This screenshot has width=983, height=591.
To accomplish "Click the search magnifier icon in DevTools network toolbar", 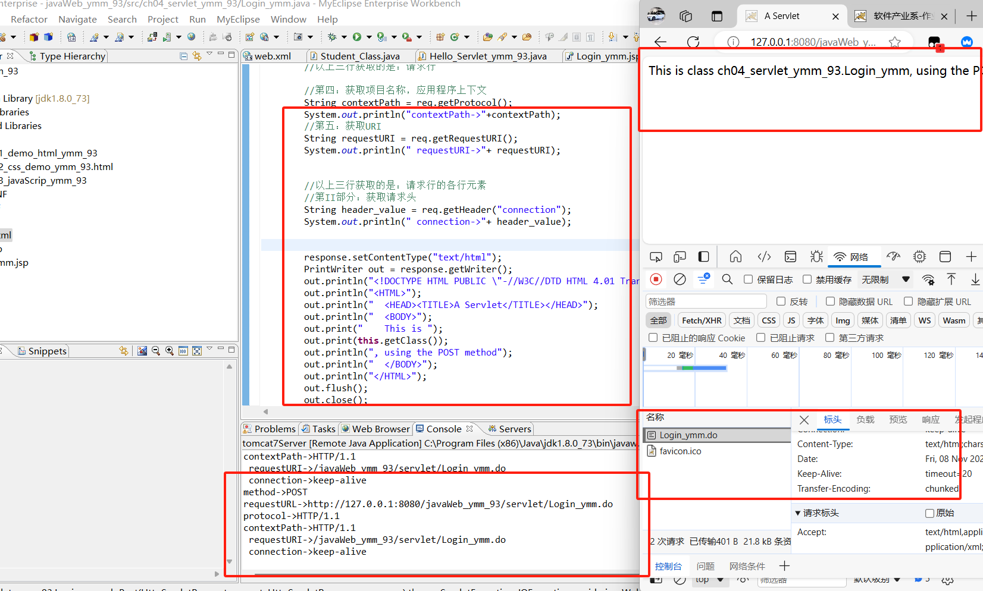I will click(727, 279).
